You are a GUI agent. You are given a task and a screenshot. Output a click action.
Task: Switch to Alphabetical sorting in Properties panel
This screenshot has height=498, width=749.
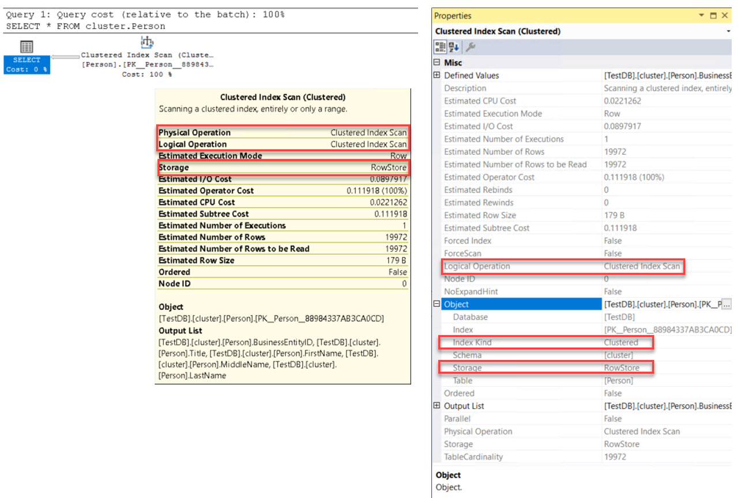coord(454,47)
